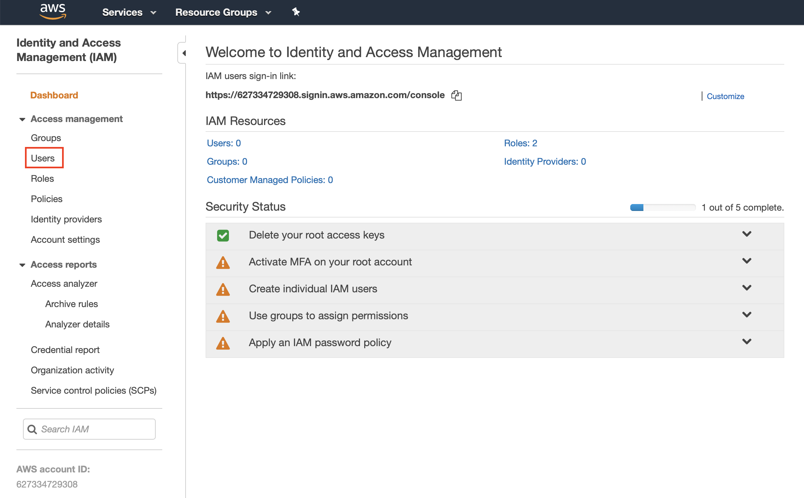Open Analyzer details under Access analyzer
804x498 pixels.
[77, 324]
